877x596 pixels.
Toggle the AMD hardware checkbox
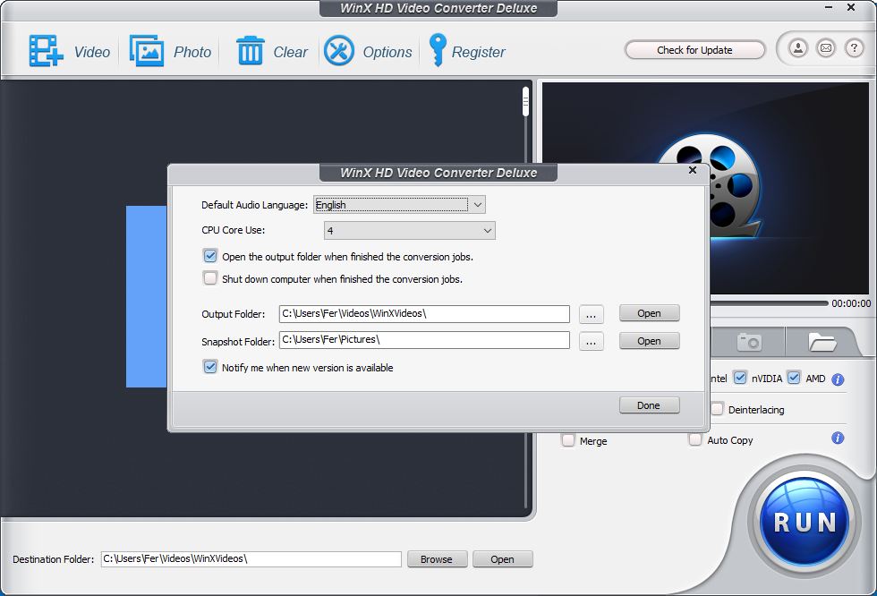(794, 378)
